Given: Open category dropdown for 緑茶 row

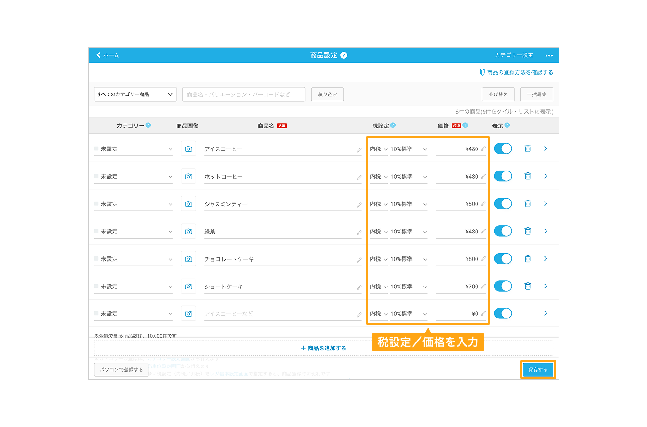Looking at the screenshot, I should 133,232.
